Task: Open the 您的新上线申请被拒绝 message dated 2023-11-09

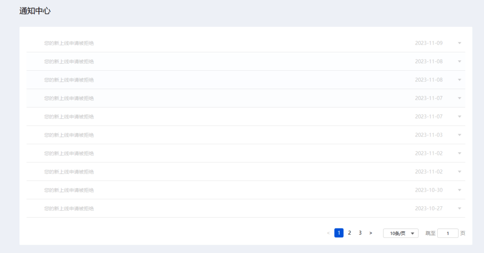Action: pos(69,43)
